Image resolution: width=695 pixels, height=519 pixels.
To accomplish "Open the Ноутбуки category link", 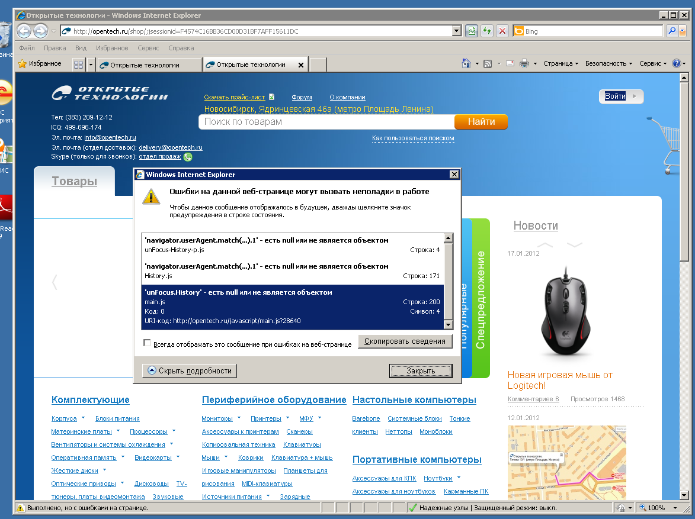I will (438, 478).
